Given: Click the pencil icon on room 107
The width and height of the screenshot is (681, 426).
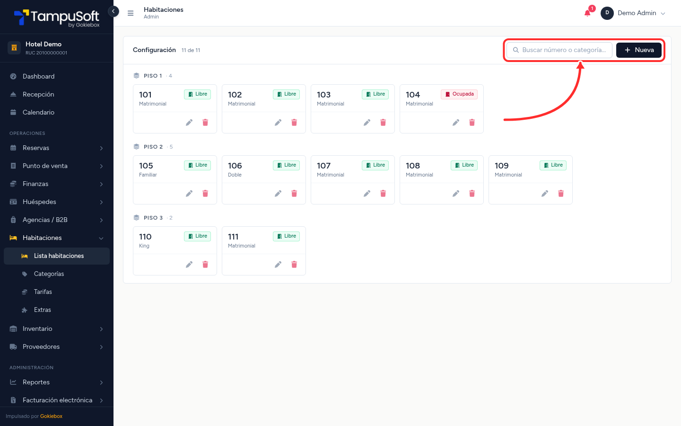Looking at the screenshot, I should (x=367, y=194).
